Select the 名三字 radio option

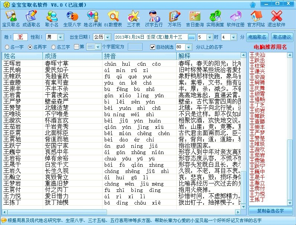point(53,47)
